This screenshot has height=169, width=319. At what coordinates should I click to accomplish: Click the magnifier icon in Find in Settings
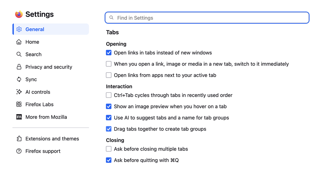point(111,18)
